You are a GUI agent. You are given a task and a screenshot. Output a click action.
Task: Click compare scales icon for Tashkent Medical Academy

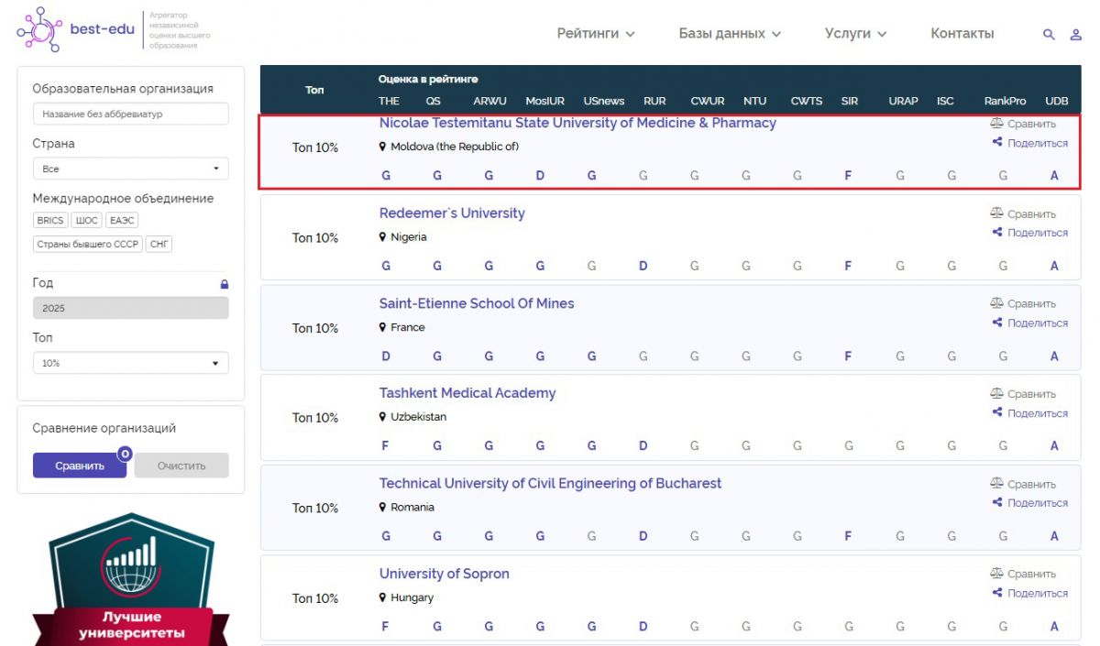click(996, 394)
